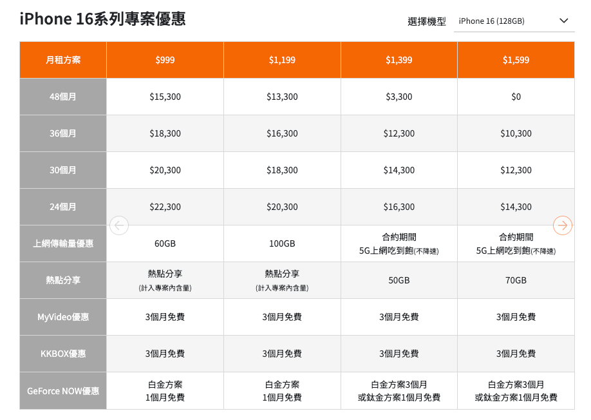Click the 上網傳輸量優惠 row label
This screenshot has height=420, width=591.
tap(63, 243)
